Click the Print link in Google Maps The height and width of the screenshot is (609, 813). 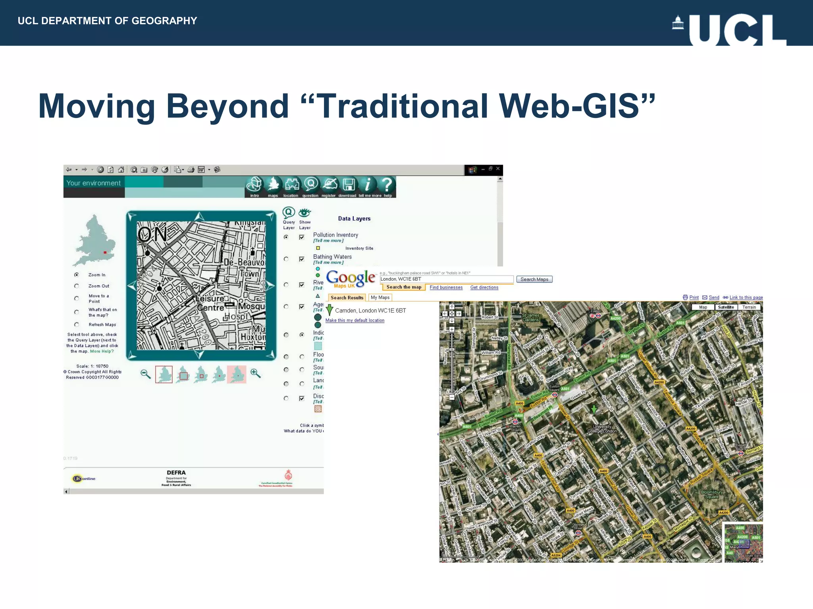click(694, 297)
